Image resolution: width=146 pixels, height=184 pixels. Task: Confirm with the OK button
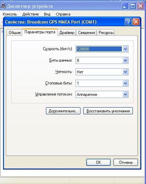click(x=98, y=162)
